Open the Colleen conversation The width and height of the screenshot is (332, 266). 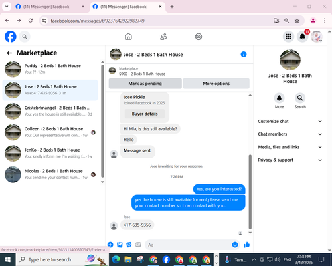[50, 132]
